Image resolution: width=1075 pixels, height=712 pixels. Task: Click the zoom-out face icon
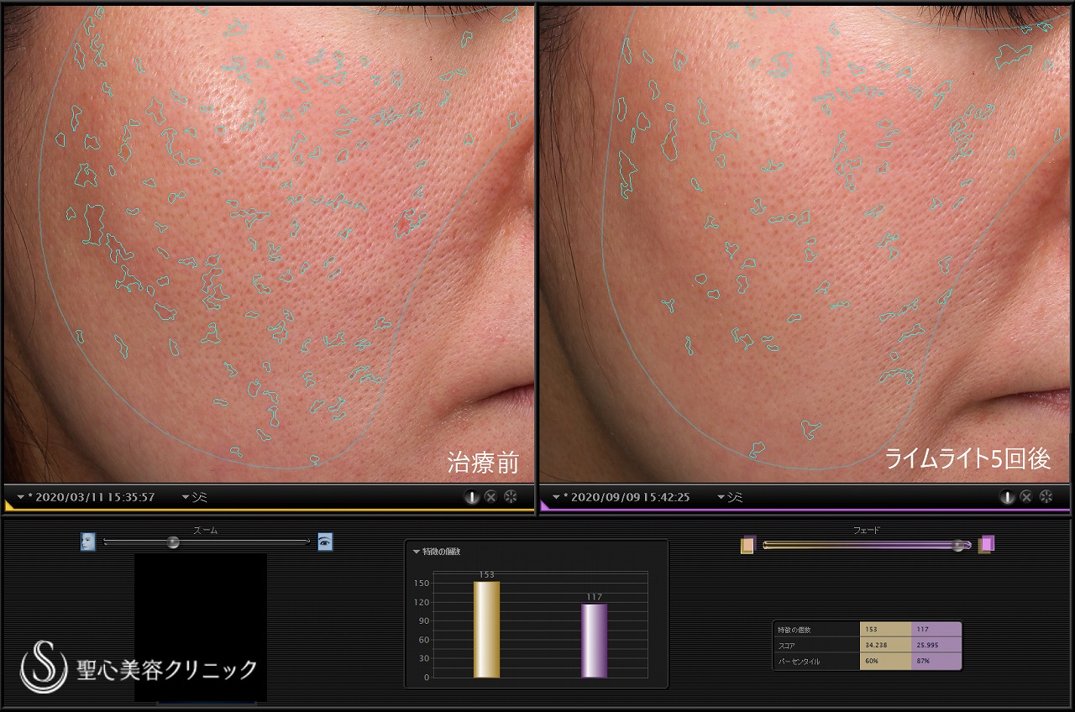(x=88, y=542)
